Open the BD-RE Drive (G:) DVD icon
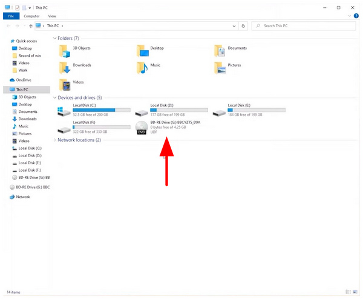This screenshot has height=299, width=363. pyautogui.click(x=142, y=127)
